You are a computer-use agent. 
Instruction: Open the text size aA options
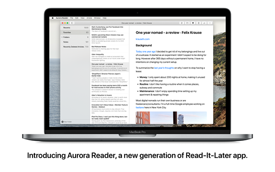pyautogui.click(x=204, y=23)
